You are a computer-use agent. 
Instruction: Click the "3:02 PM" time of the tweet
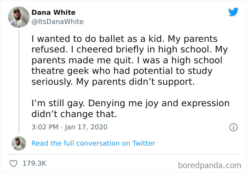[46, 127]
